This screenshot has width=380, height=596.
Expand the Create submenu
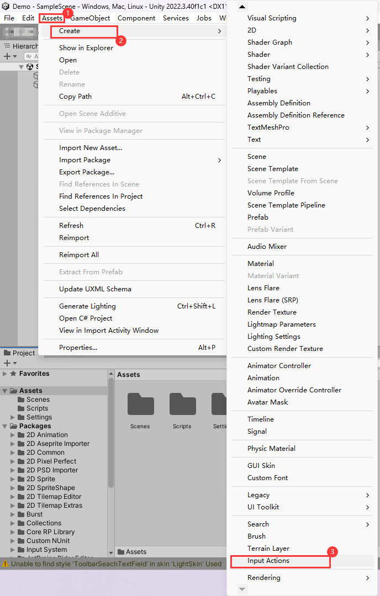point(134,31)
